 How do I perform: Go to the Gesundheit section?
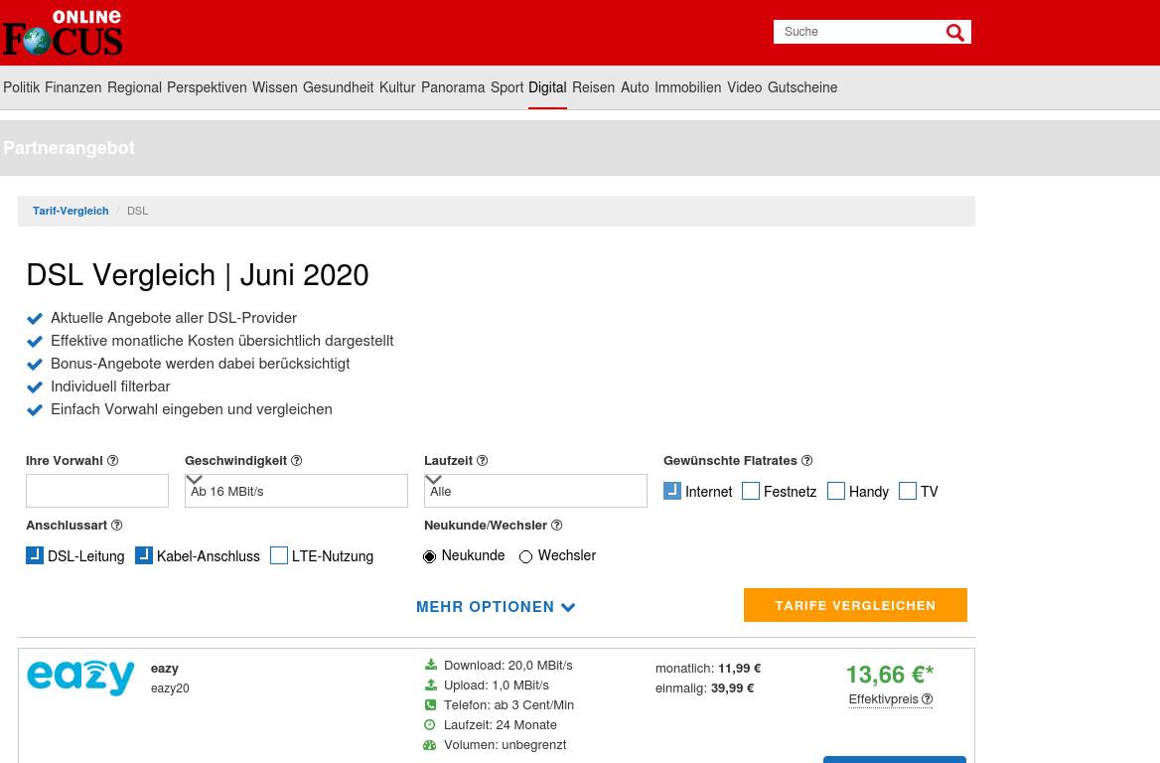click(x=338, y=87)
